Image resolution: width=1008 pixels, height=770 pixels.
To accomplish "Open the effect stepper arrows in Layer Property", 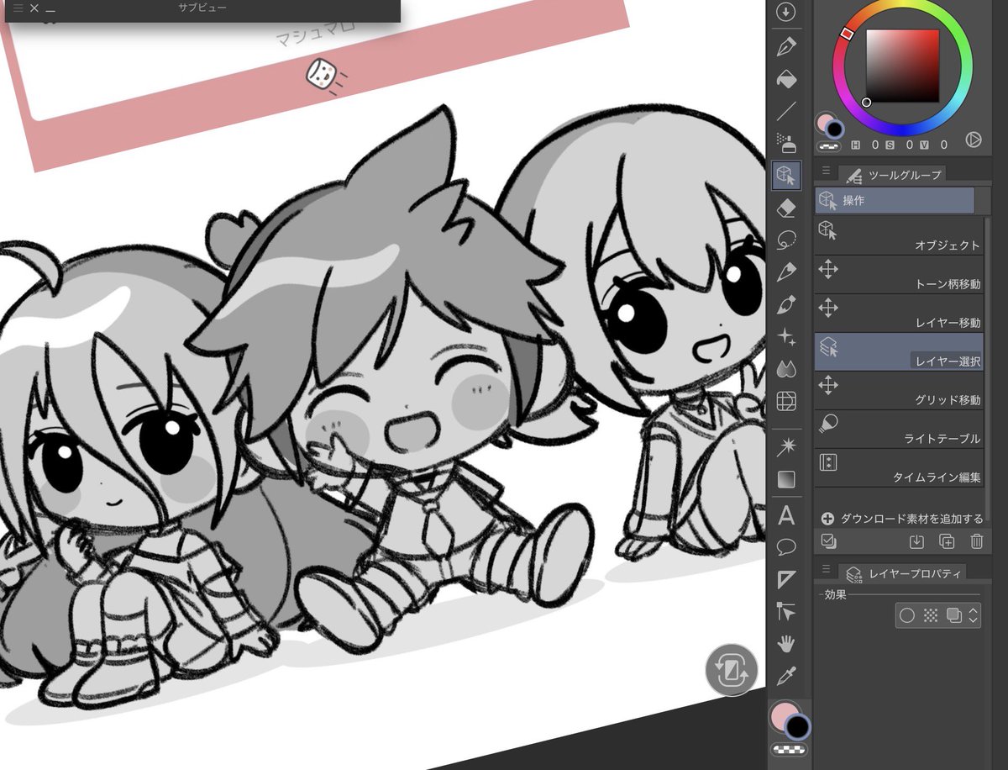I will (x=974, y=615).
